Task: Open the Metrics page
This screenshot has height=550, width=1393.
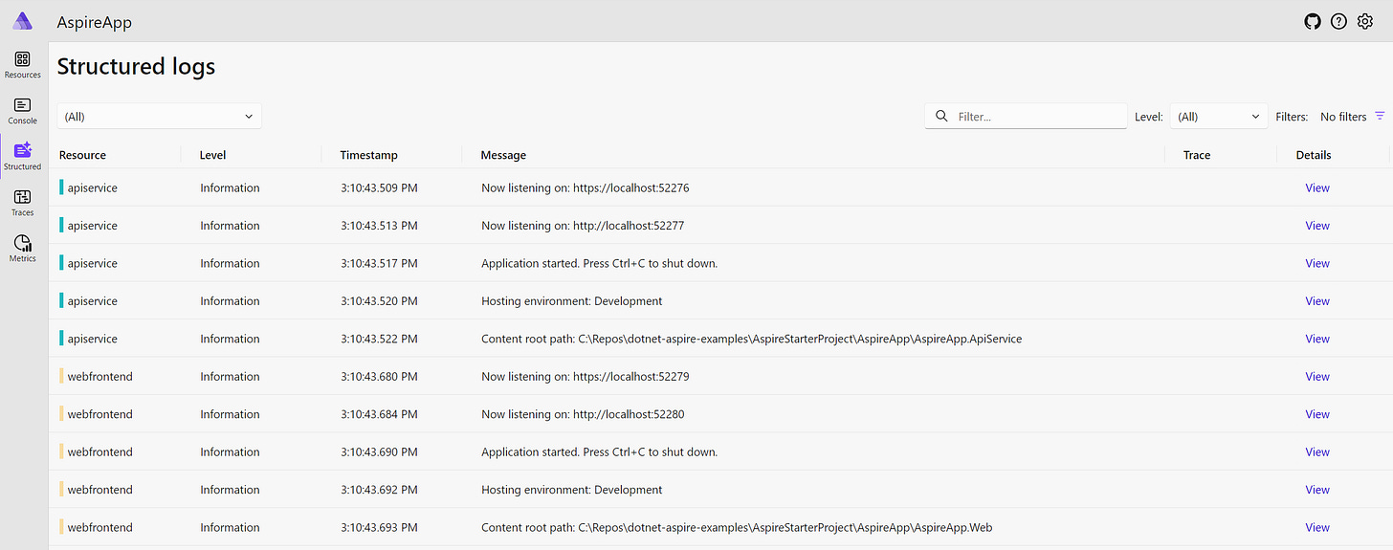Action: click(23, 249)
